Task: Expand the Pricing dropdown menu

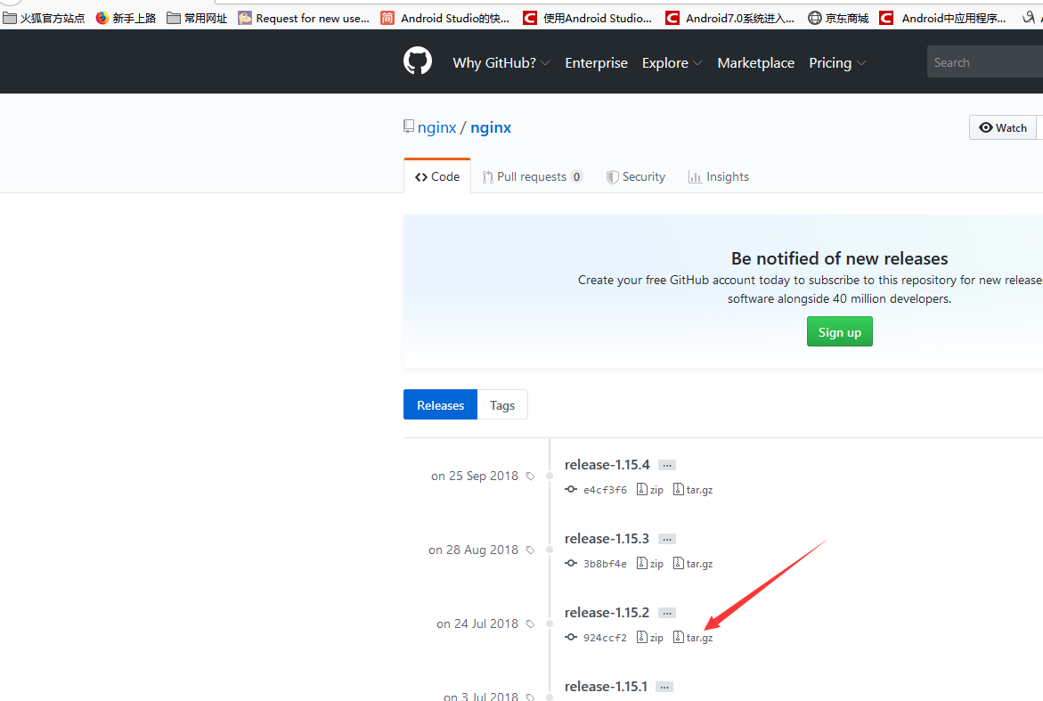Action: tap(836, 62)
